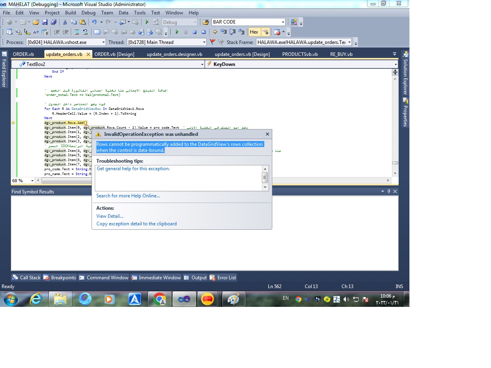Open the Thread dropdown showing Main Thread
The image size is (491, 368).
pos(204,42)
